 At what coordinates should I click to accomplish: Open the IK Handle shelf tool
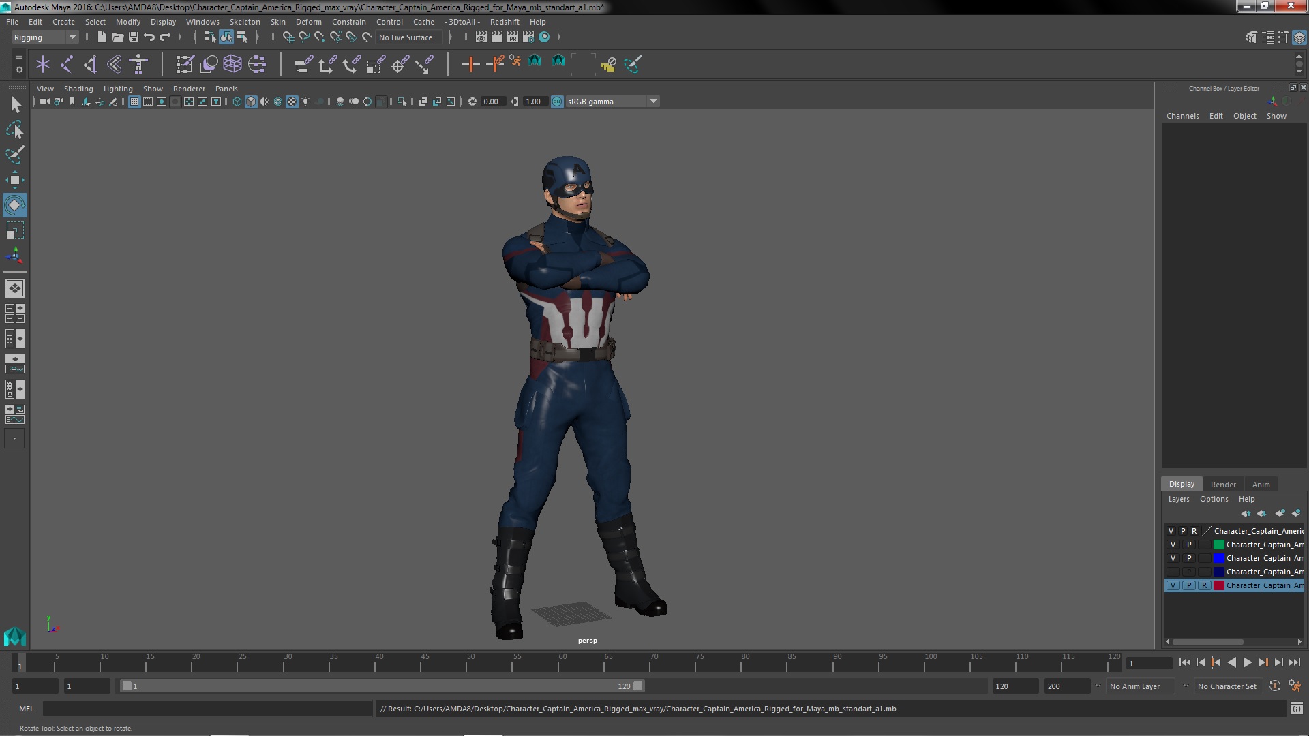point(91,64)
